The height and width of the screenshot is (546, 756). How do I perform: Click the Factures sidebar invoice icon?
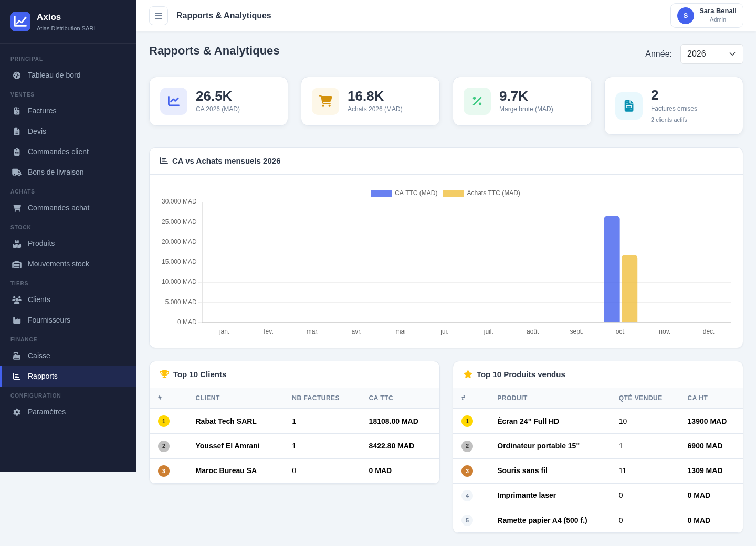[17, 111]
